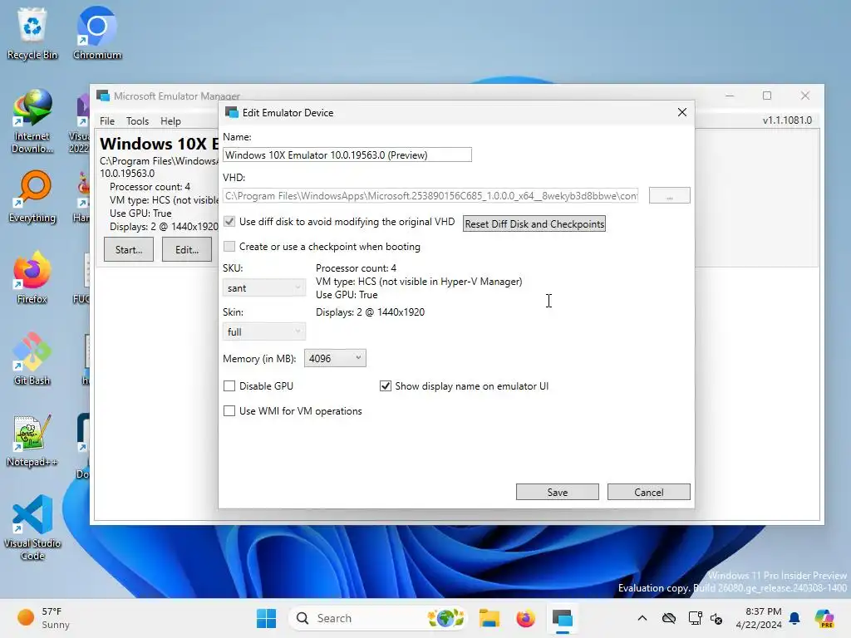Image resolution: width=851 pixels, height=638 pixels.
Task: Open the Git Bash desktop shortcut
Action: 32,359
